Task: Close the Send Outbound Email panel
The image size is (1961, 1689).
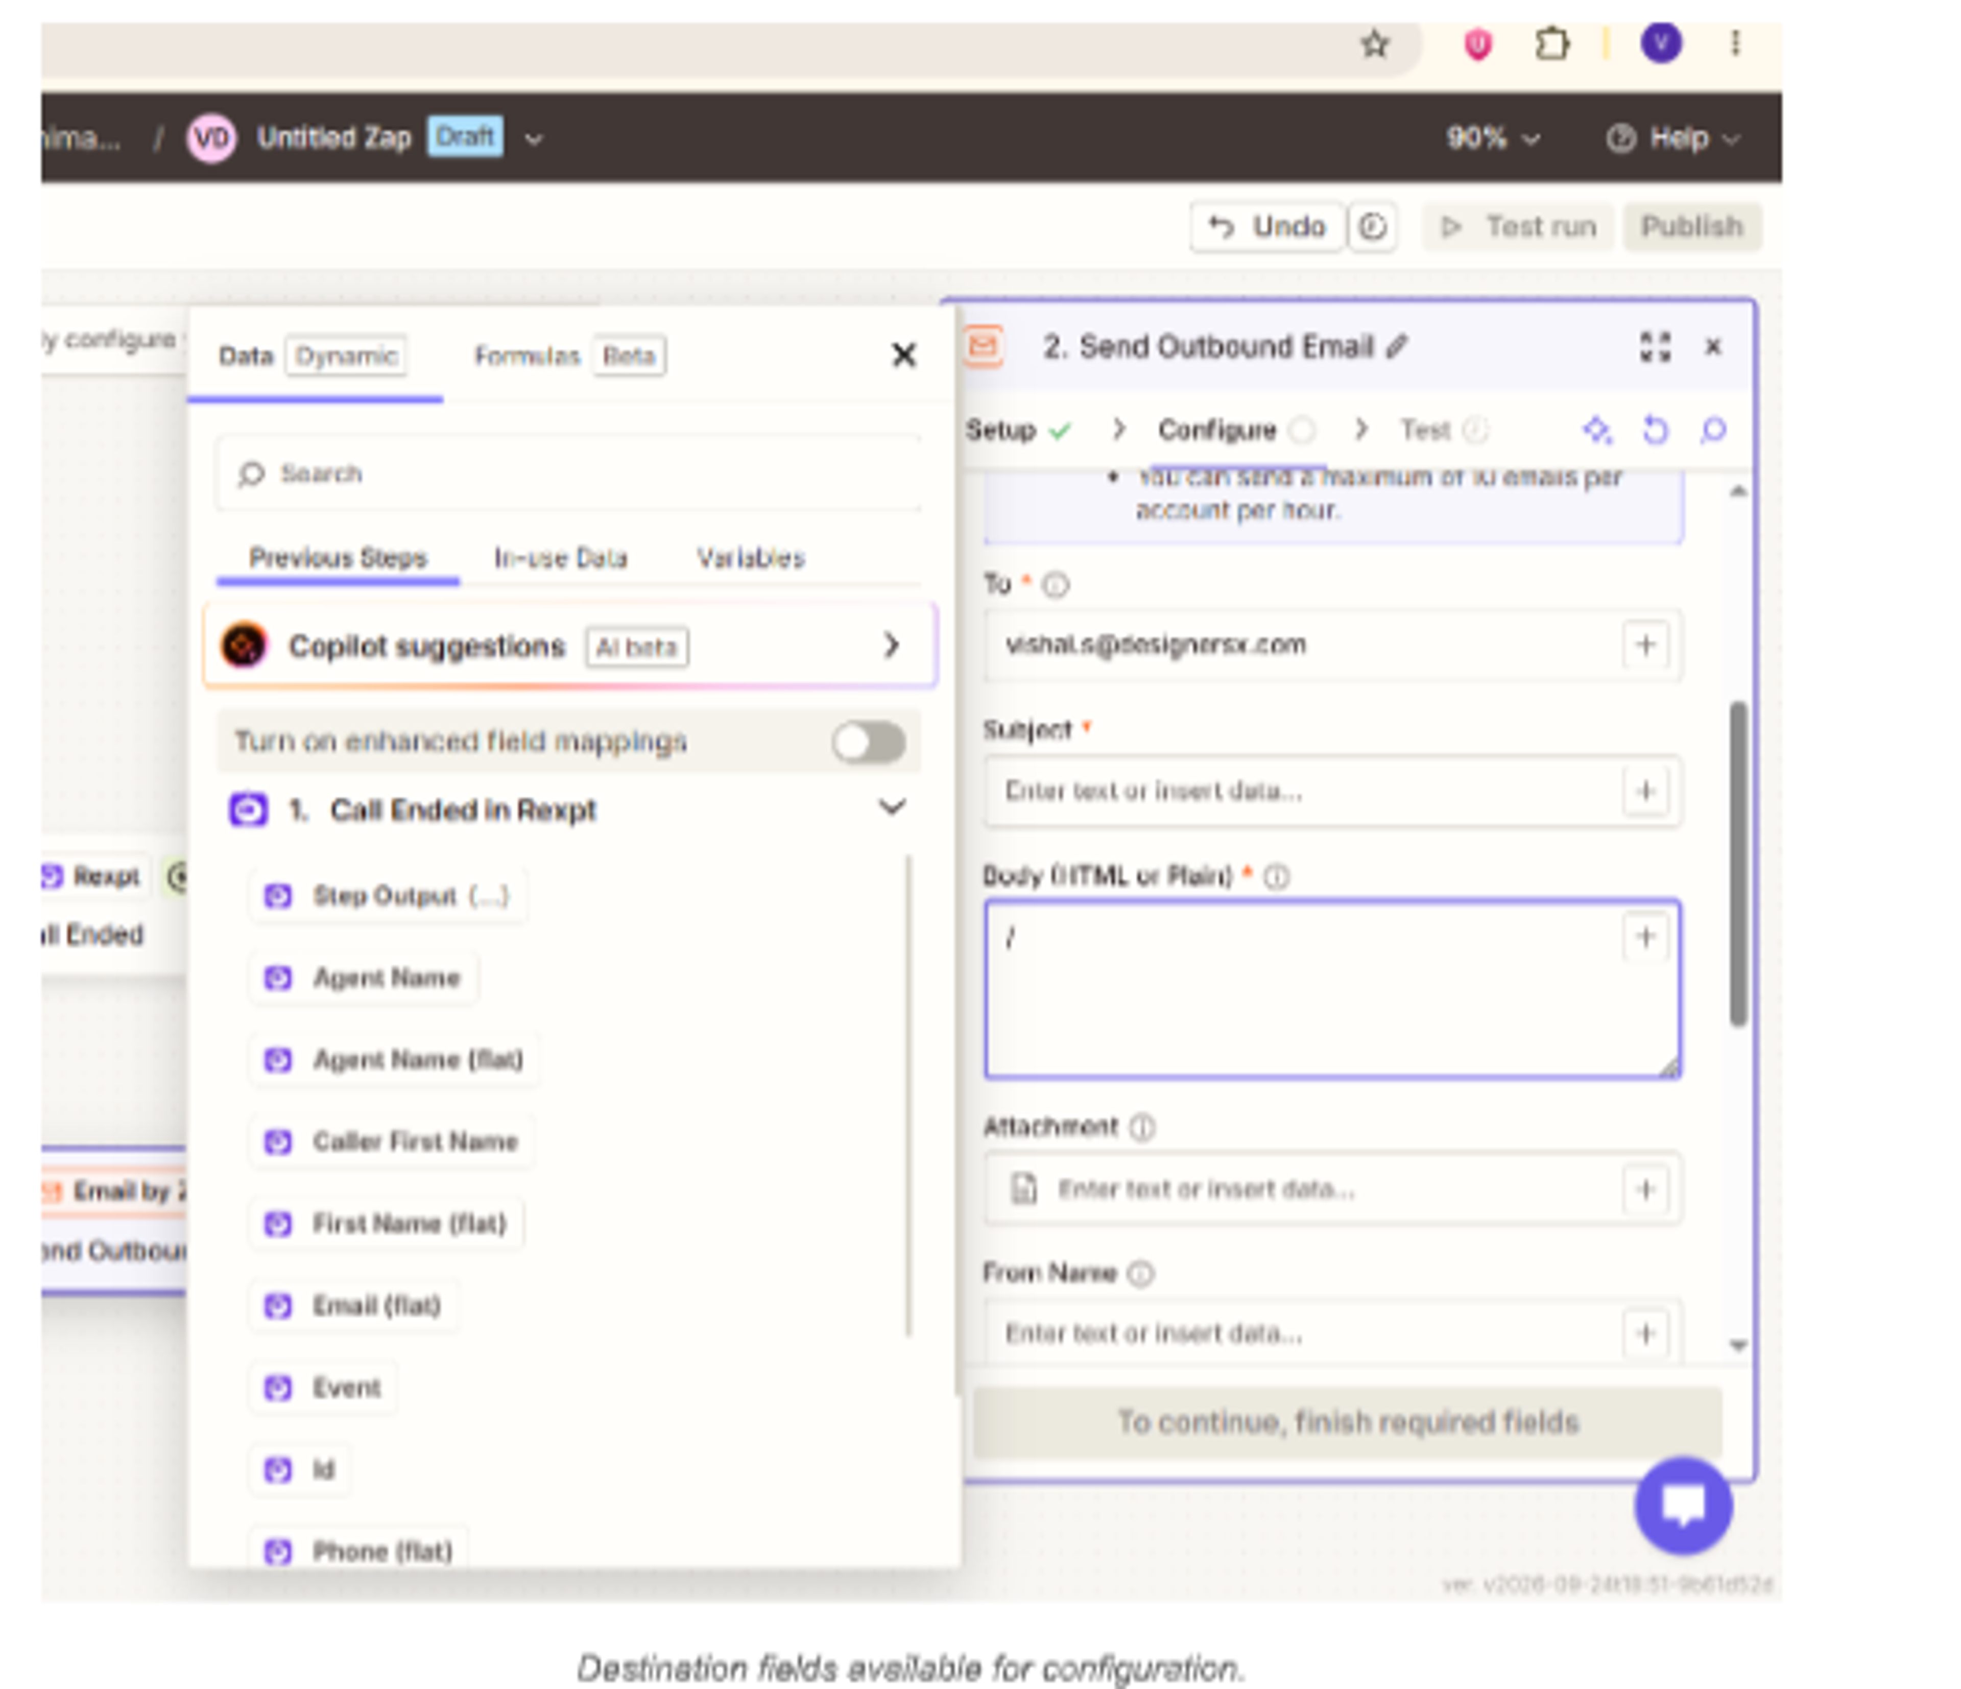Action: [1713, 346]
